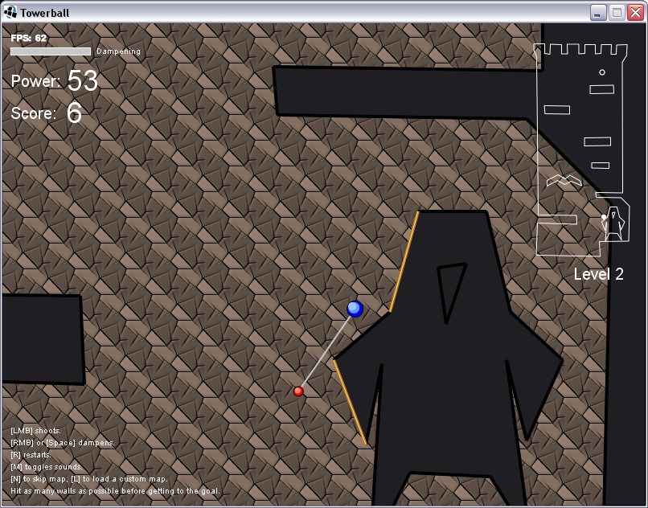Viewport: 648px width, 508px height.
Task: Click the 'FPS: 62' counter
Action: pyautogui.click(x=28, y=38)
